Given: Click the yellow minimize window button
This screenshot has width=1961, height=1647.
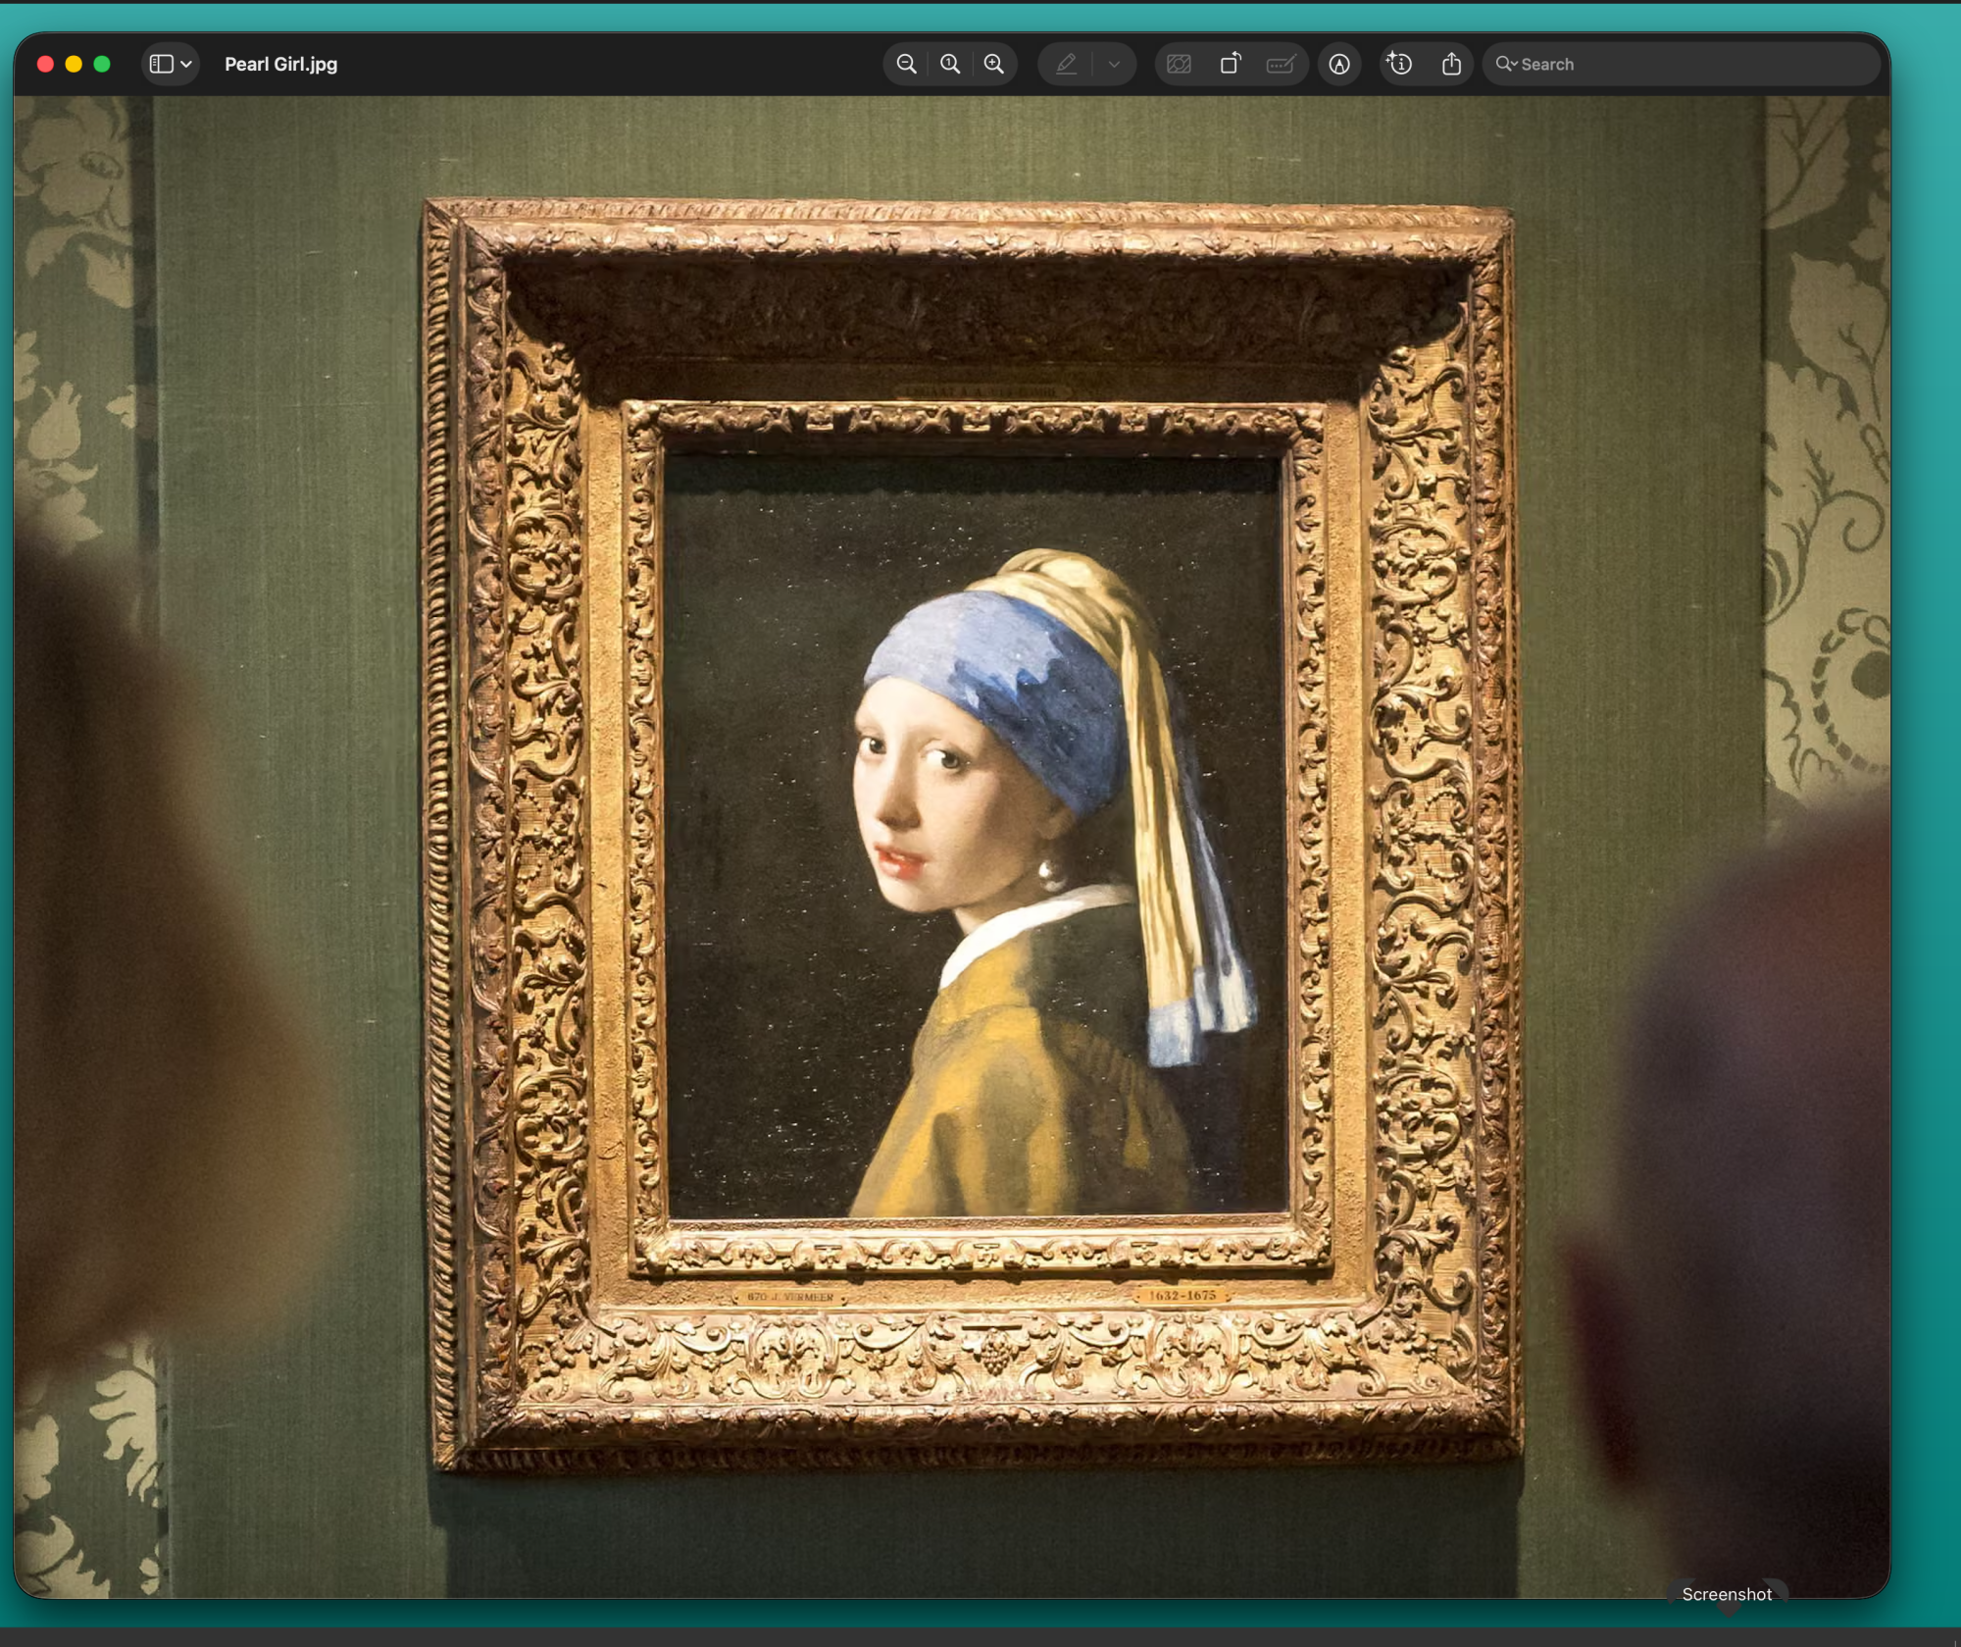Looking at the screenshot, I should 74,64.
